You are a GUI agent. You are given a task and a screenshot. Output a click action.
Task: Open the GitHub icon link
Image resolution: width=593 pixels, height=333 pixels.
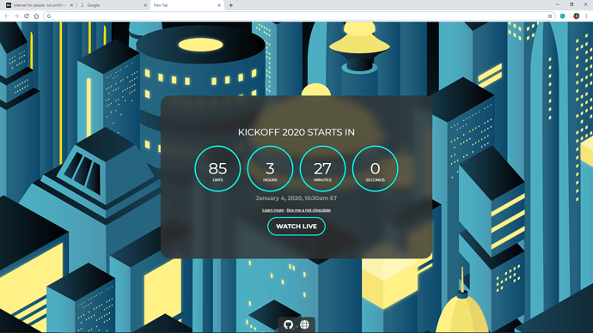click(288, 324)
